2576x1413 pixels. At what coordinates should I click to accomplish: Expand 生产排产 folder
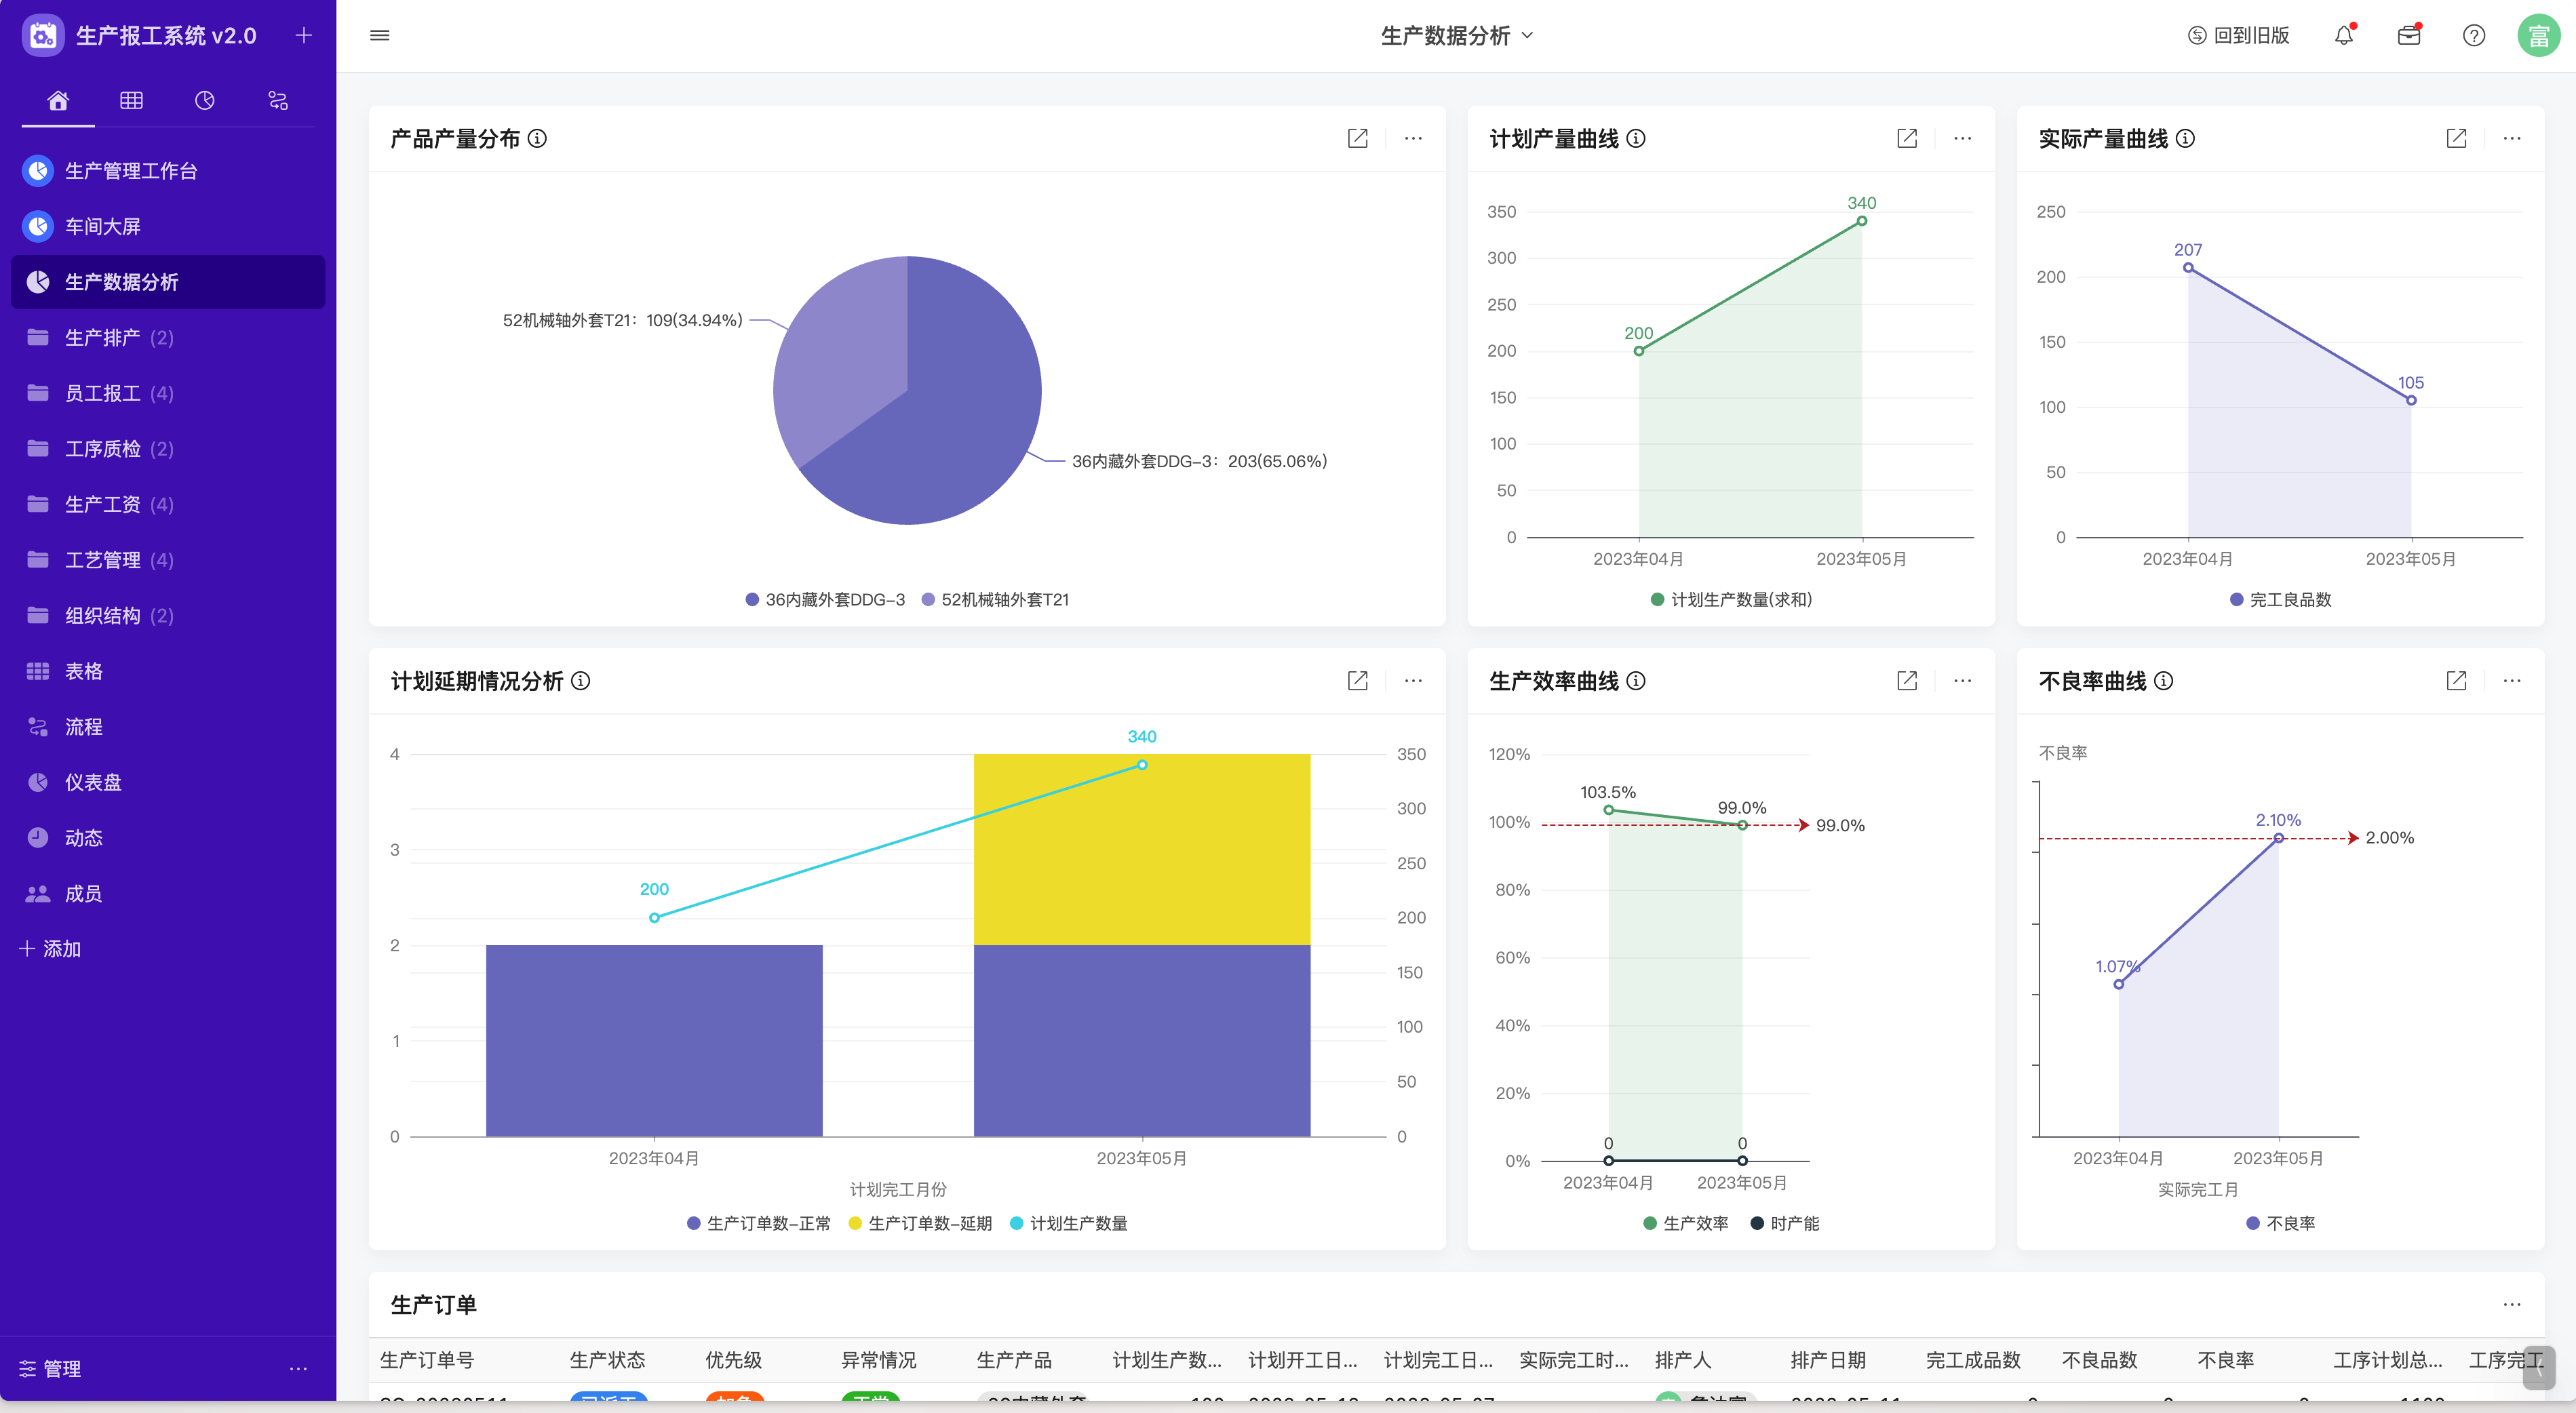point(168,337)
